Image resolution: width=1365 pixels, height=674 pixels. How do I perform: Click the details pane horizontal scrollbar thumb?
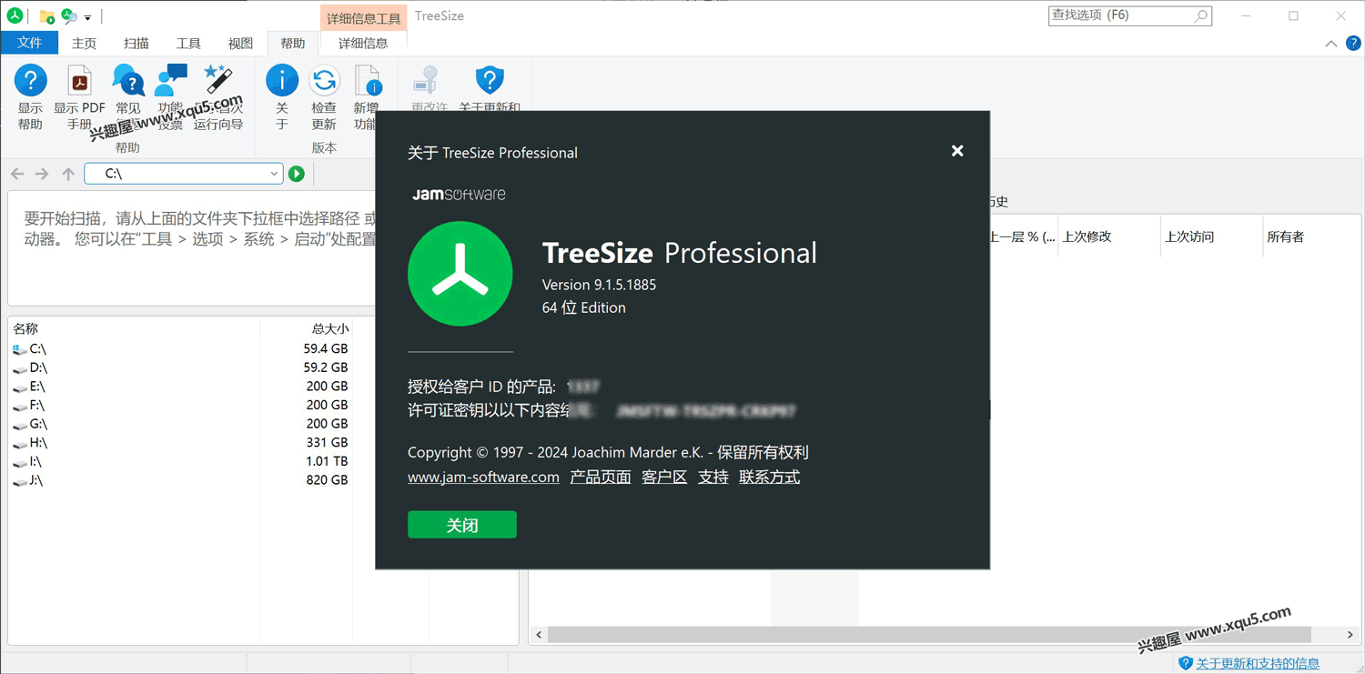[x=929, y=635]
